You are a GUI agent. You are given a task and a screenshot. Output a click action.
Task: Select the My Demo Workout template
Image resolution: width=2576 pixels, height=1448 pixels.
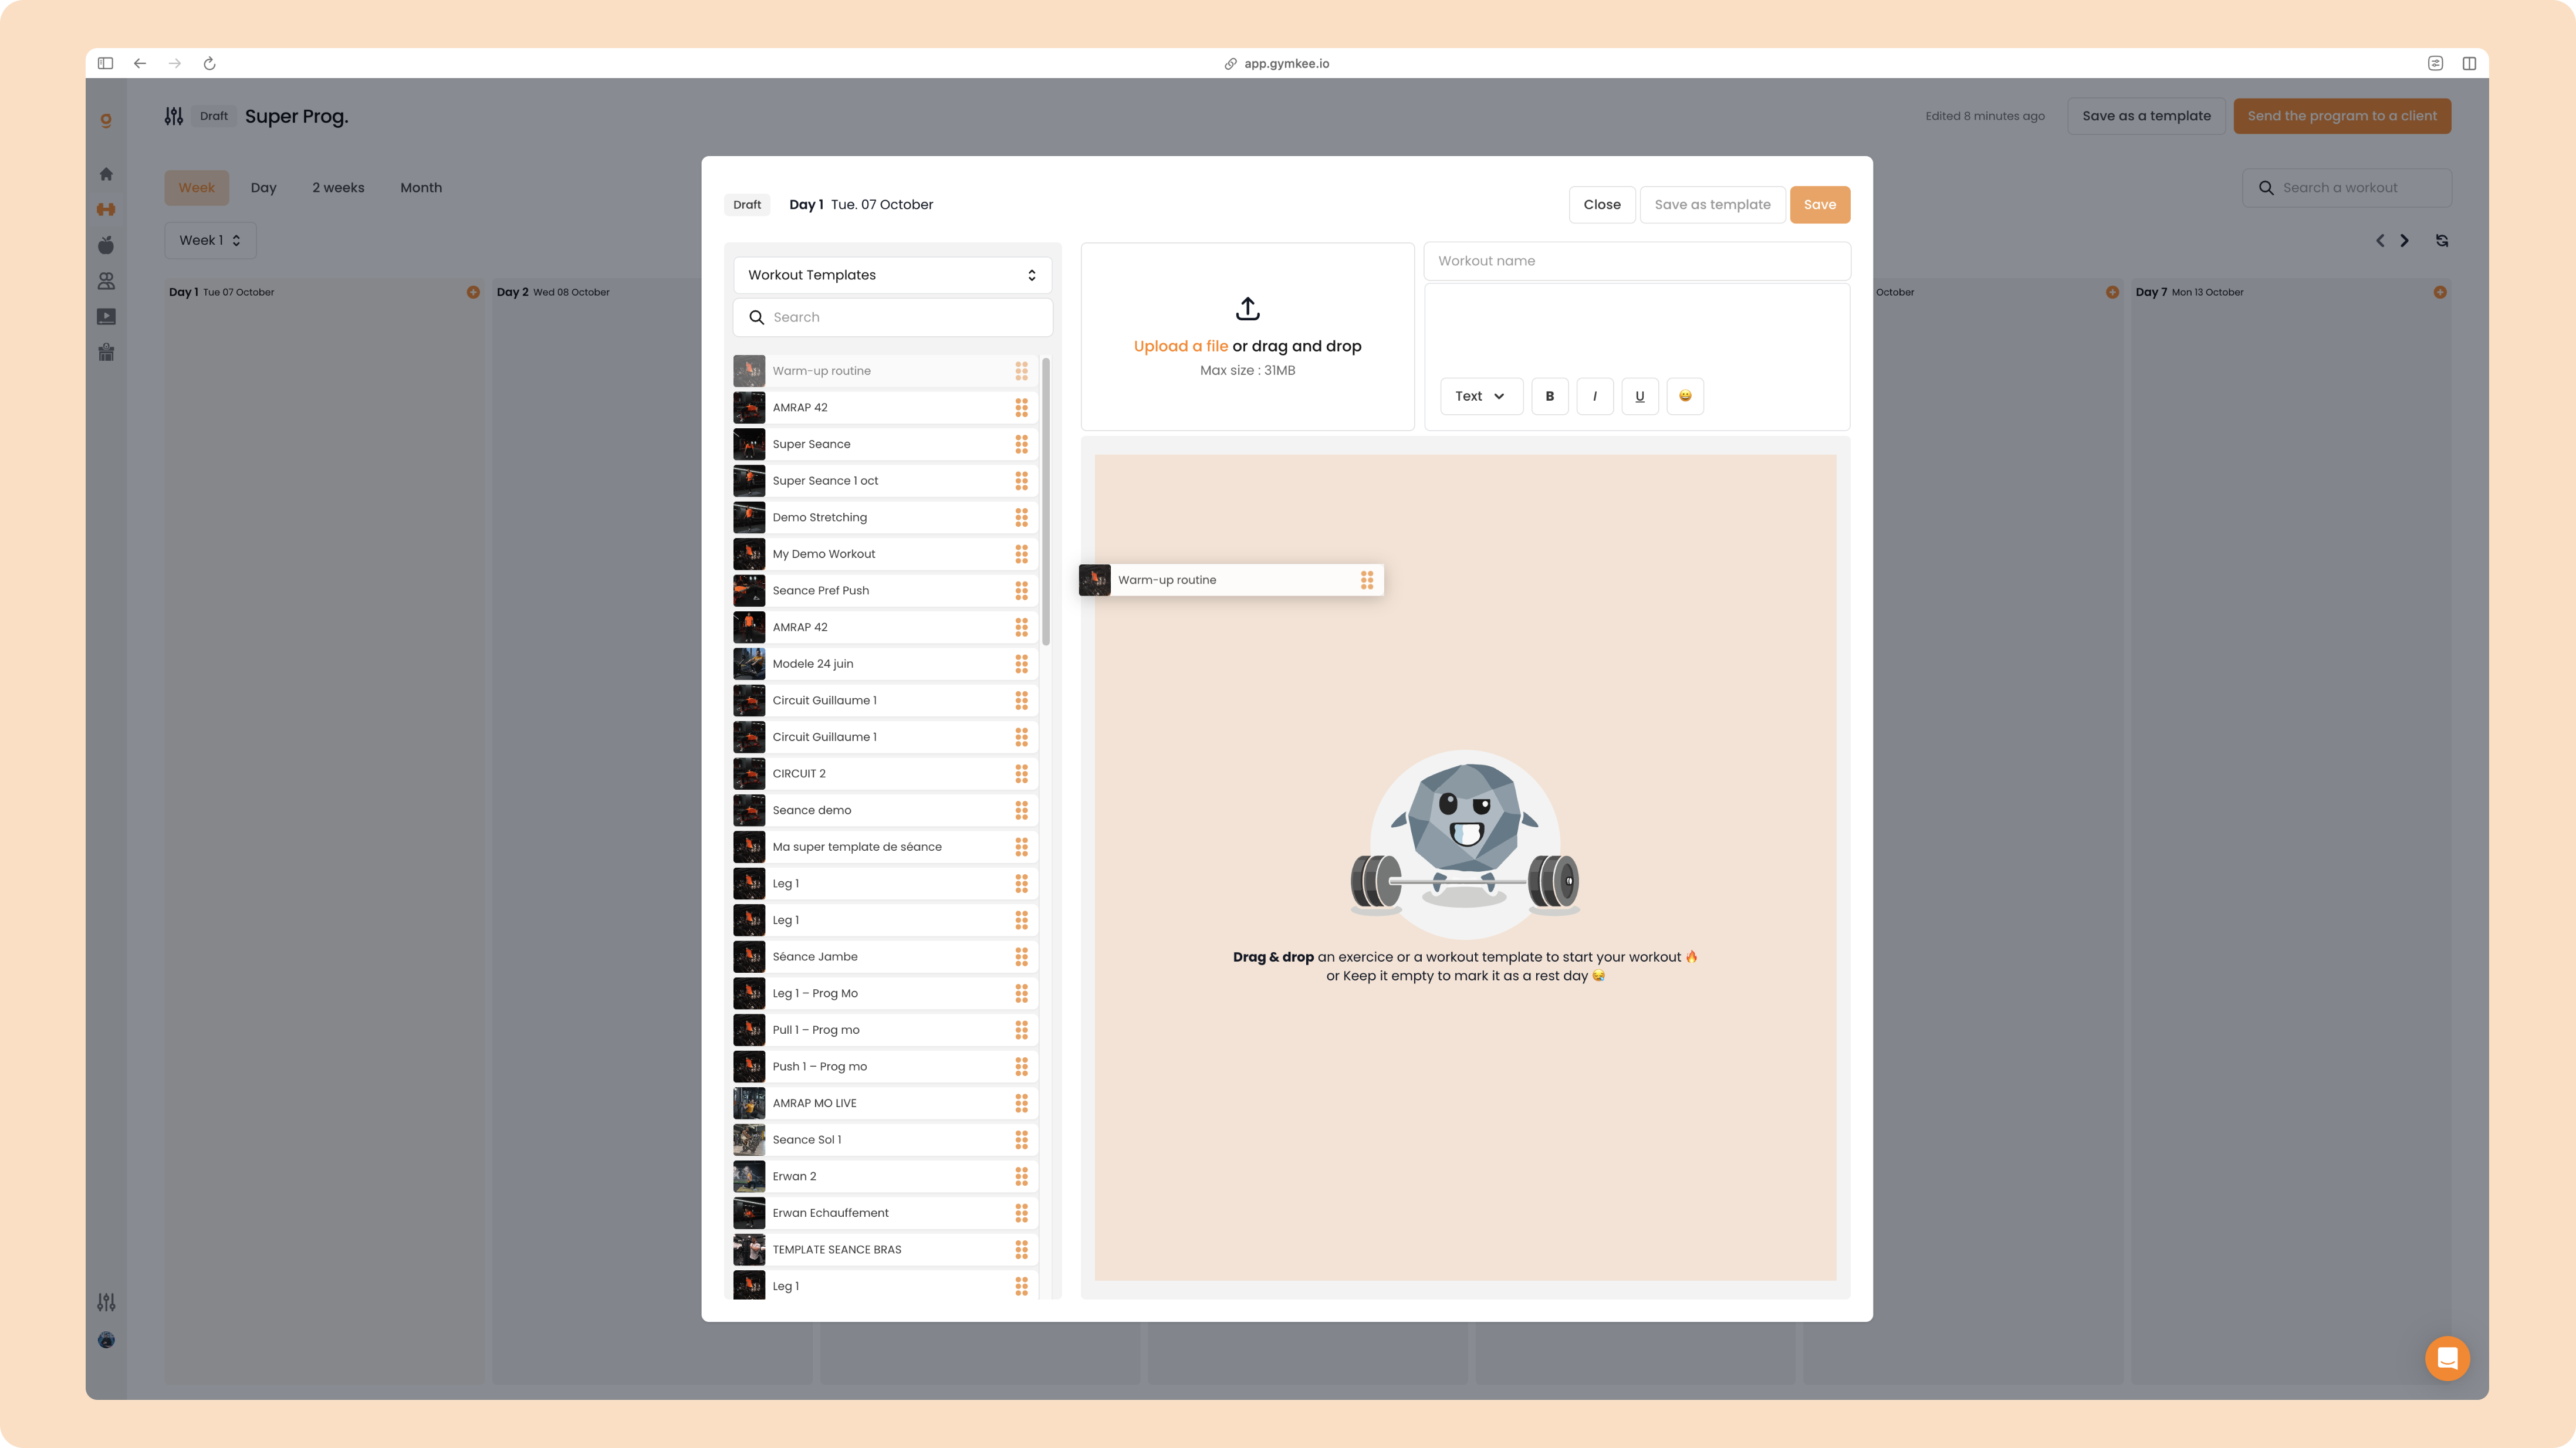click(x=885, y=554)
